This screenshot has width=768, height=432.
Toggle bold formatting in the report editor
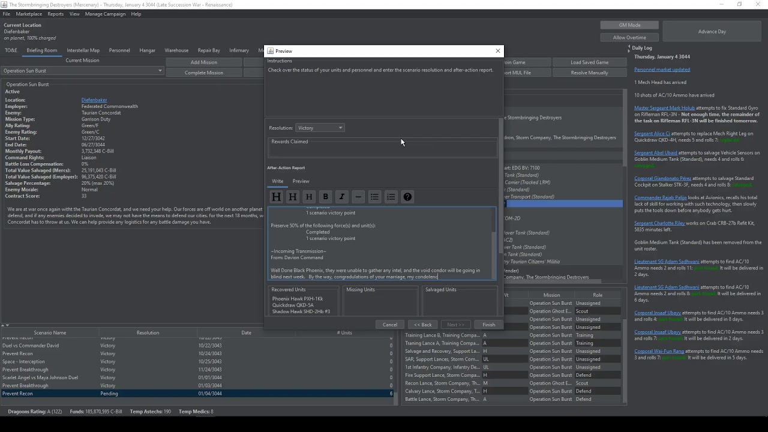[325, 197]
